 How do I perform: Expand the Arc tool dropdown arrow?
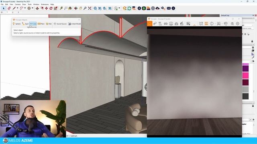pos(25,8)
